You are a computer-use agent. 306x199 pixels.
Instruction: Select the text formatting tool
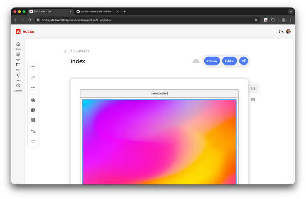(33, 68)
